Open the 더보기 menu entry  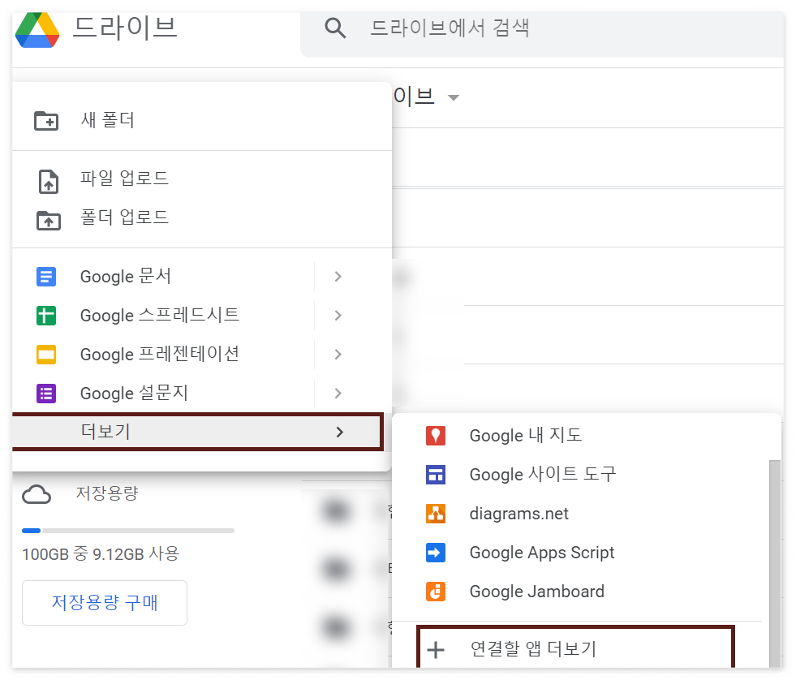197,433
